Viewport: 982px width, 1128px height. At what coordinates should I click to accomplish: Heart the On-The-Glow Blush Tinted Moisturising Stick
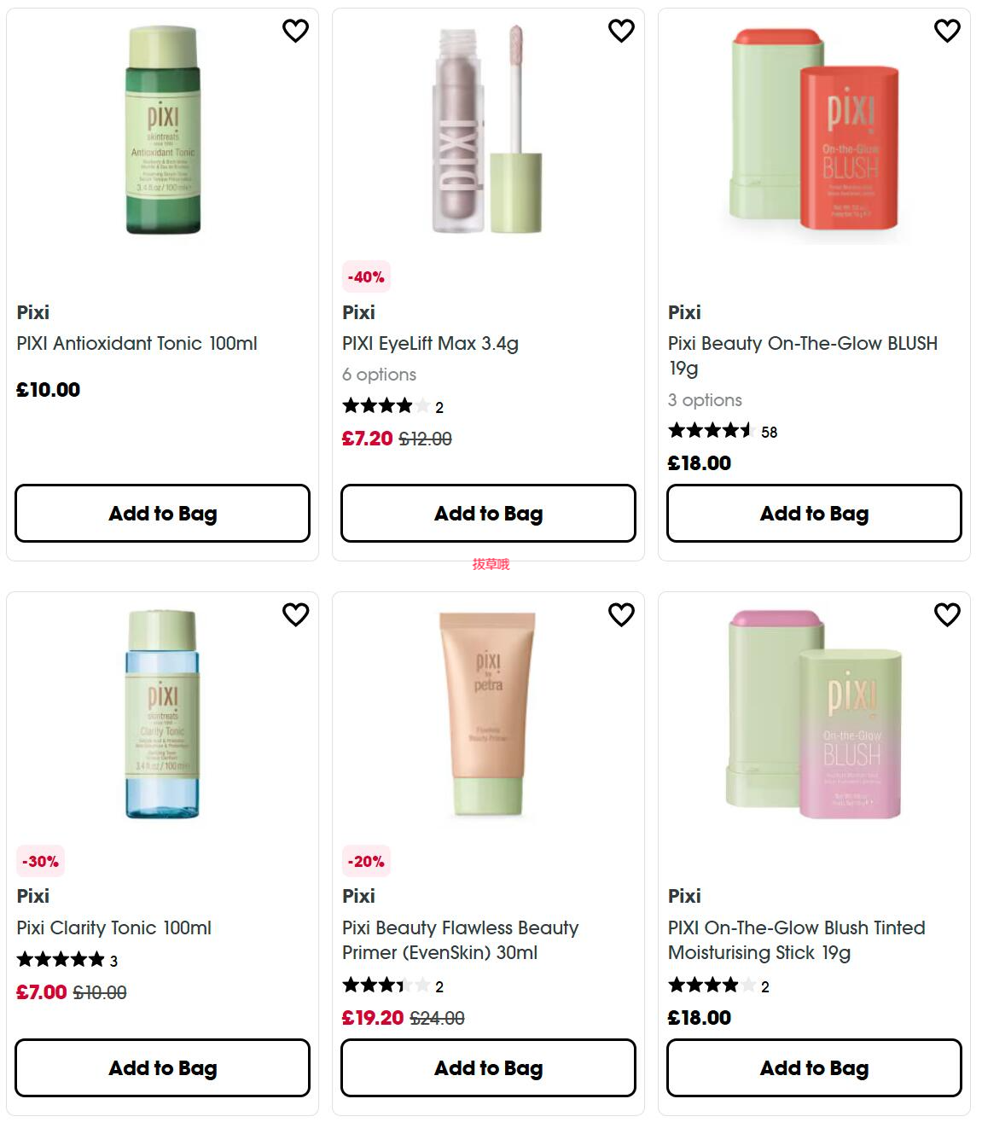pos(947,614)
